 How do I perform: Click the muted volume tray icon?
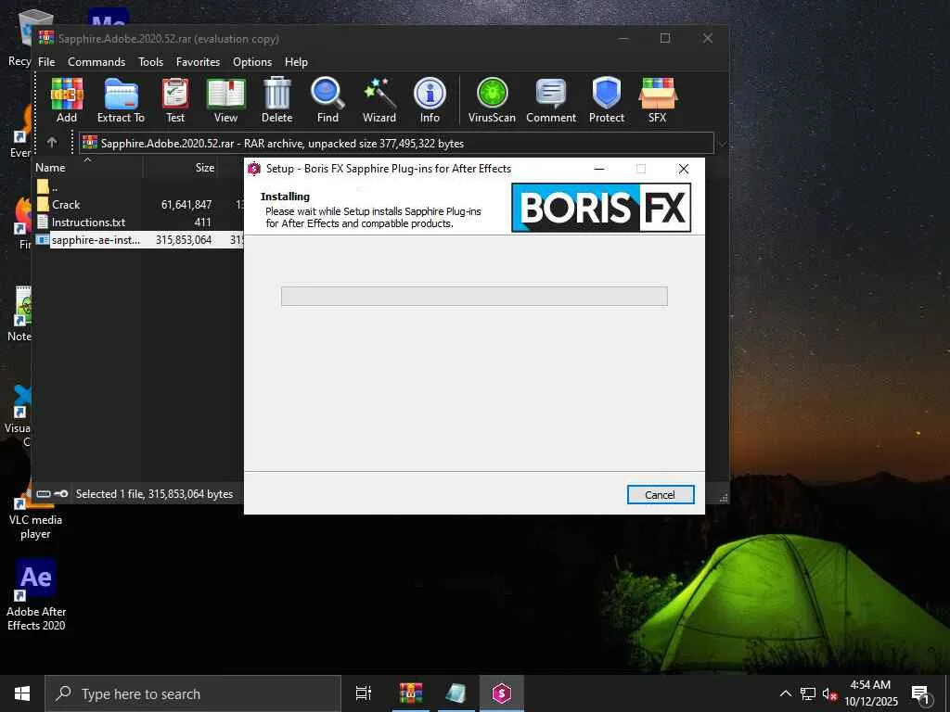pyautogui.click(x=830, y=693)
